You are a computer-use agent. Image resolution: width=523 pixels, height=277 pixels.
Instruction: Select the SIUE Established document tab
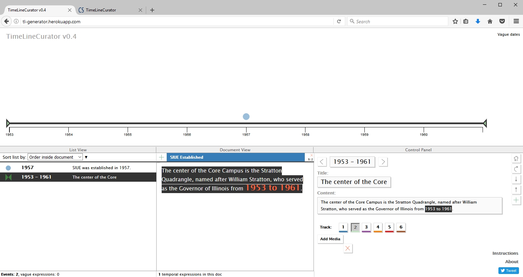click(235, 157)
